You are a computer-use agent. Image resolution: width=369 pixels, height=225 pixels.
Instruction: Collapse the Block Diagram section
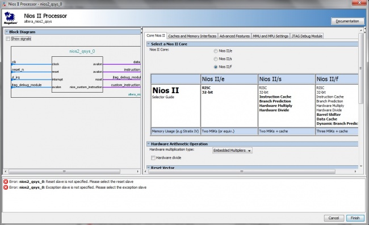coord(7,32)
